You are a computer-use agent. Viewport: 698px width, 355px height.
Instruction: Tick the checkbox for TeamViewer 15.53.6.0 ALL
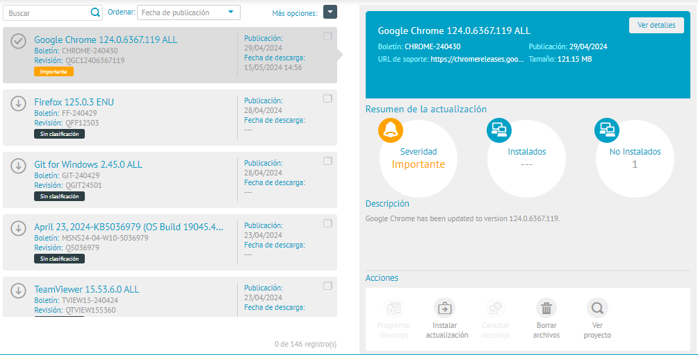coord(327,286)
